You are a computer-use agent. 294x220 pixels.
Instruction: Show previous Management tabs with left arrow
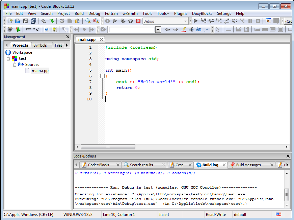pyautogui.click(x=7, y=45)
